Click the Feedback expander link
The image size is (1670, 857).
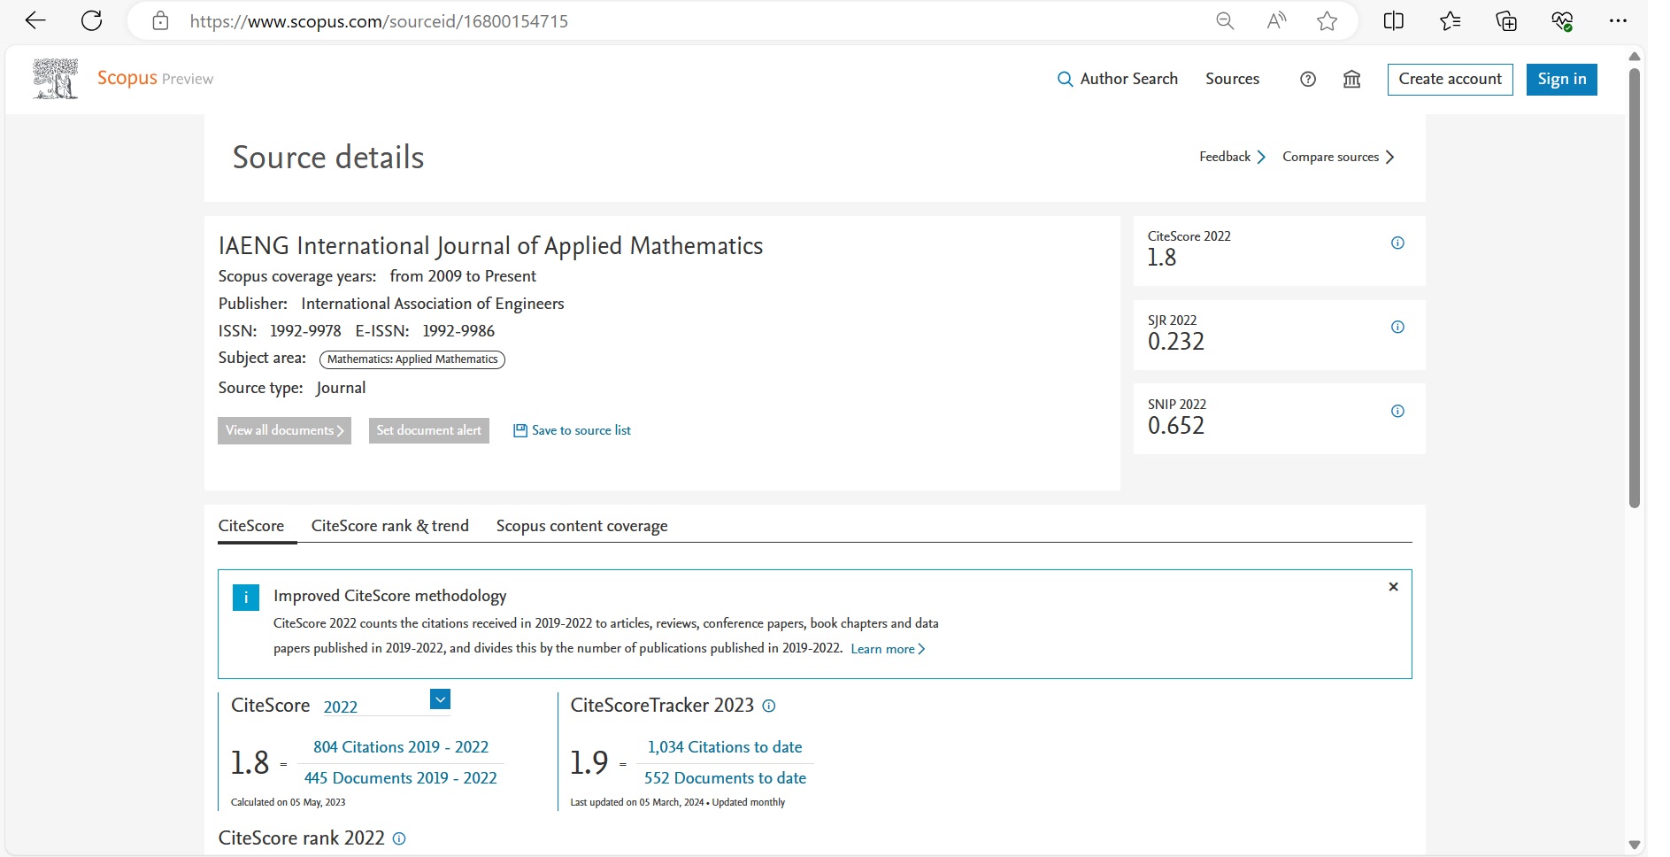tap(1232, 157)
